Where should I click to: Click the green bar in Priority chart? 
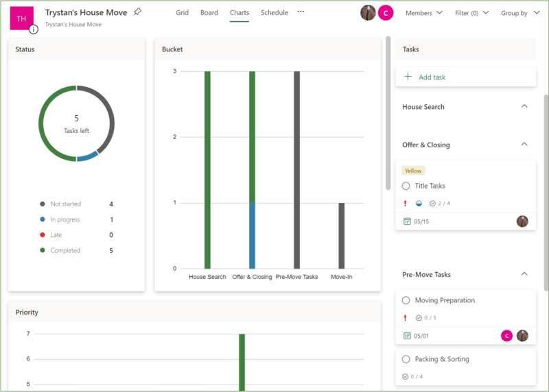click(242, 363)
